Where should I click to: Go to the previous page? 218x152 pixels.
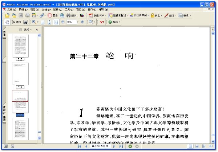click(86, 146)
